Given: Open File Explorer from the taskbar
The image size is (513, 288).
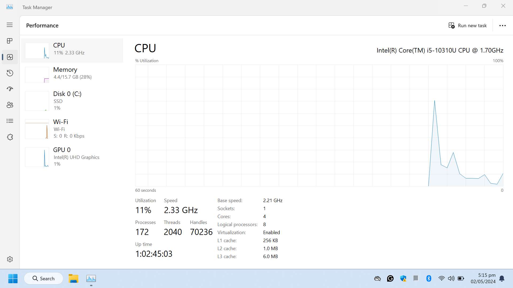Looking at the screenshot, I should tap(73, 278).
